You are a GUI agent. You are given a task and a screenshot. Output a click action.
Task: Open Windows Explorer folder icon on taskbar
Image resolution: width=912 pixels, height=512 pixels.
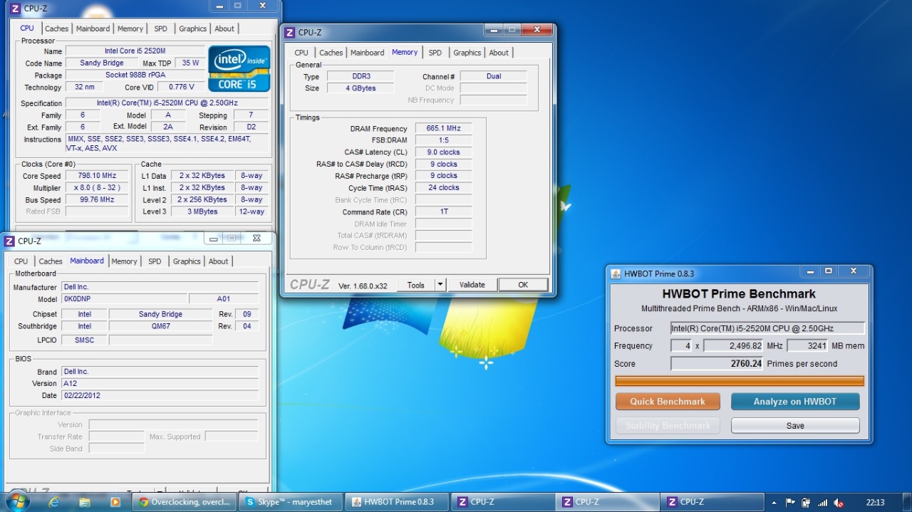pos(85,502)
